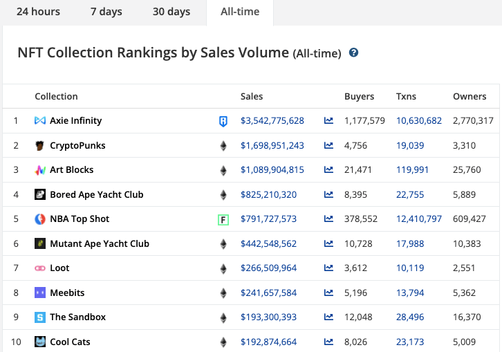The image size is (502, 352).
Task: Switch to the 7 days tab
Action: click(106, 12)
